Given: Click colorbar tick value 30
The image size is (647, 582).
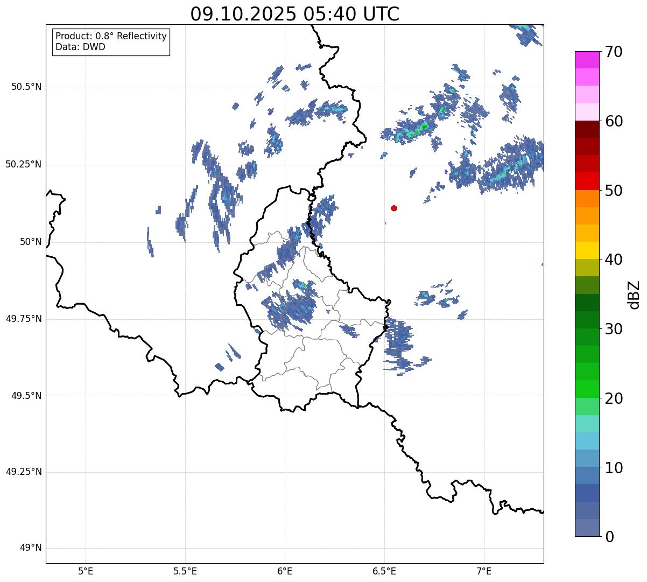Looking at the screenshot, I should pyautogui.click(x=614, y=329).
